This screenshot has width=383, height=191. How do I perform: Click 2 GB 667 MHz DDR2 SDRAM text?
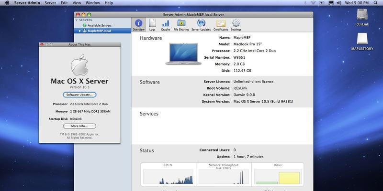[90, 111]
